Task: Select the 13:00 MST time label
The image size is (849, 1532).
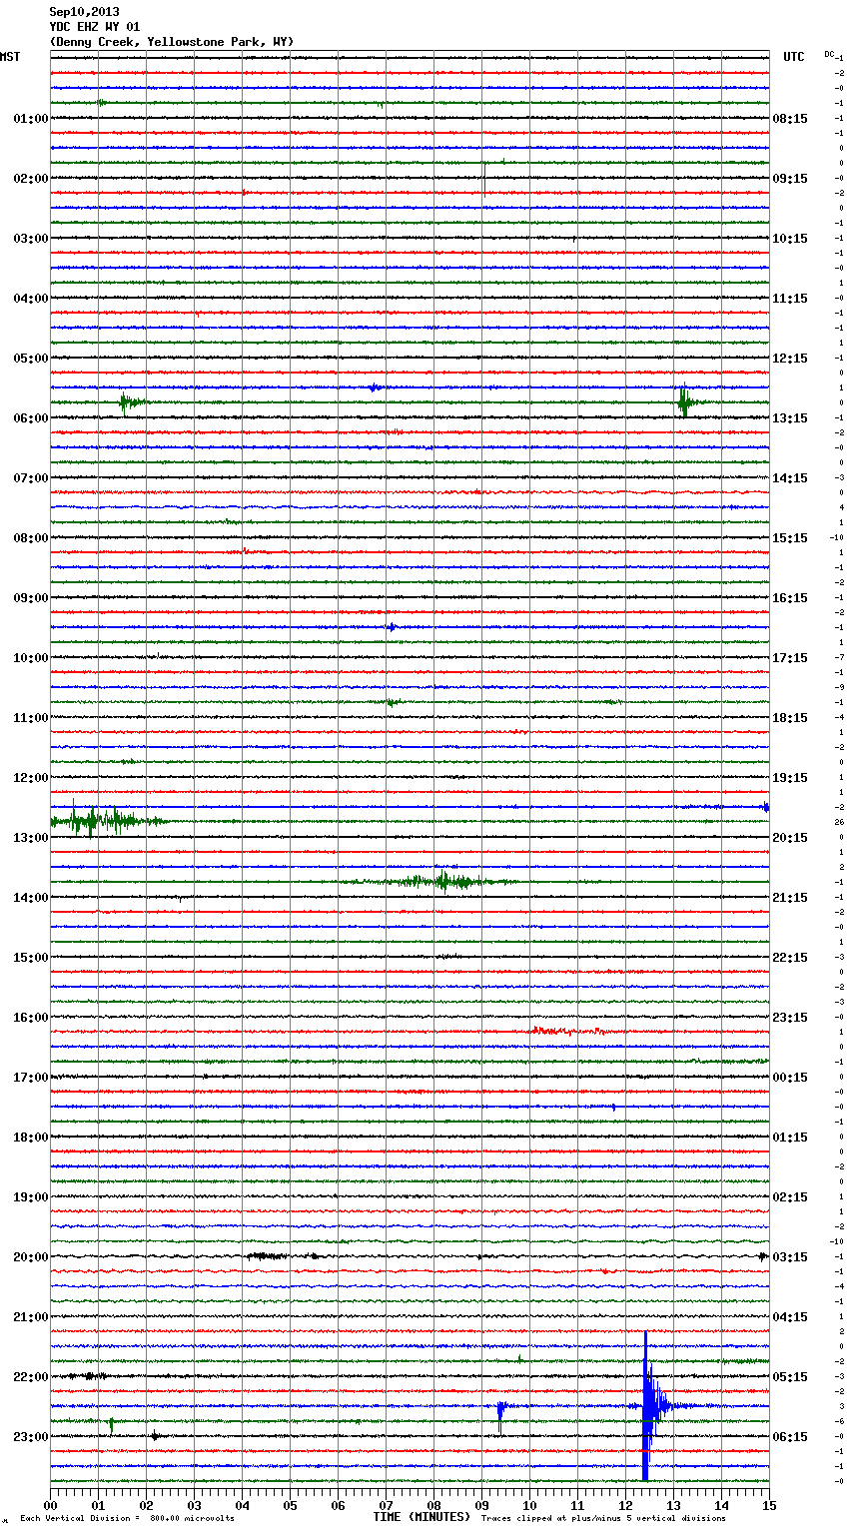Action: [31, 838]
